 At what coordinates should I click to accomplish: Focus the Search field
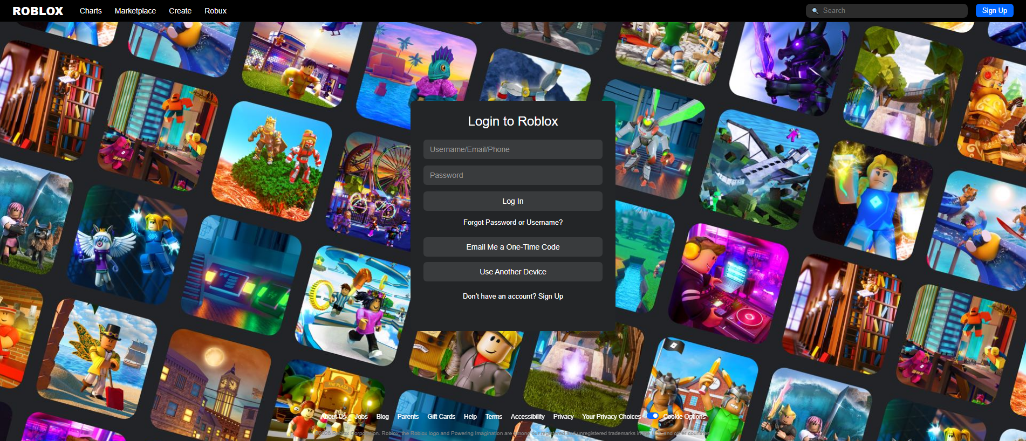click(x=886, y=11)
